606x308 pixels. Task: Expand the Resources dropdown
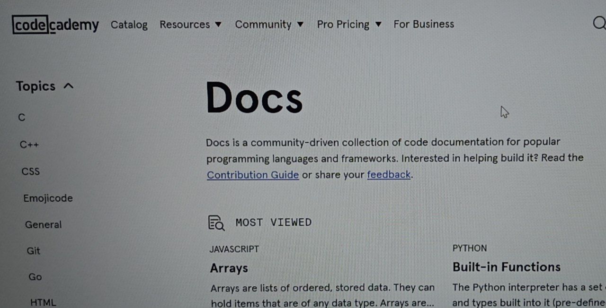point(190,25)
